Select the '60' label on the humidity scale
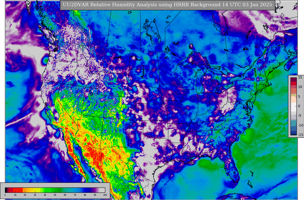Image resolution: width=304 pixels, height=200 pixels. coord(65,195)
